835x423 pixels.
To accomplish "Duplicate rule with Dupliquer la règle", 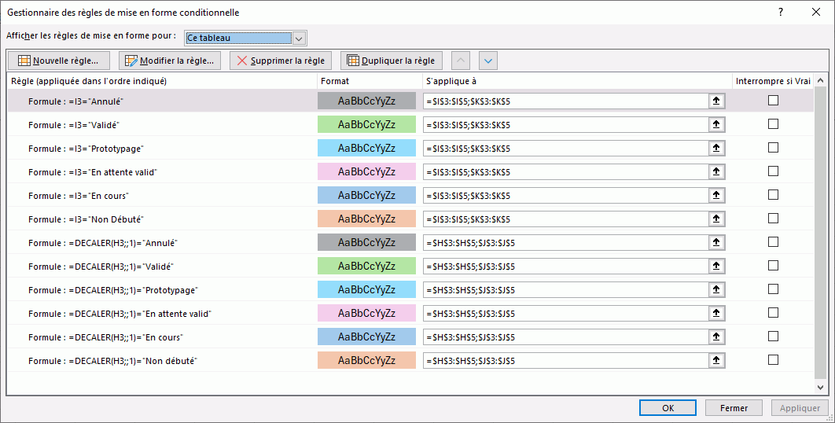I will pyautogui.click(x=392, y=61).
